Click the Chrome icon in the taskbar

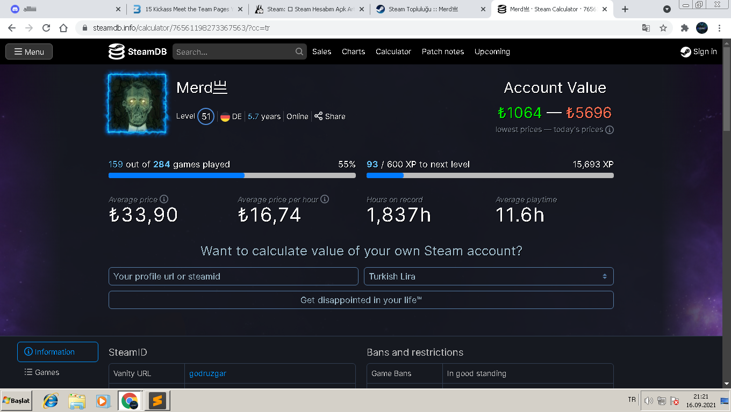(x=129, y=401)
